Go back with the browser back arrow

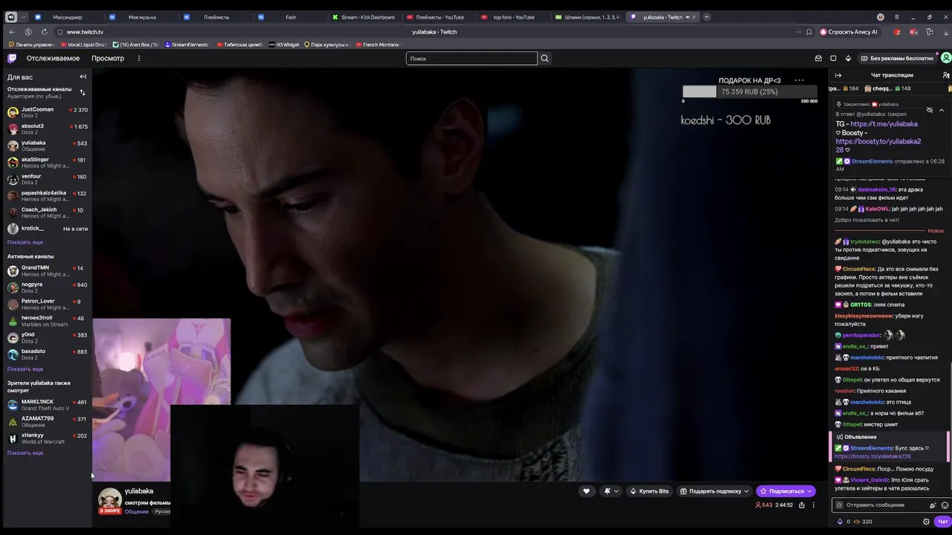[x=12, y=32]
